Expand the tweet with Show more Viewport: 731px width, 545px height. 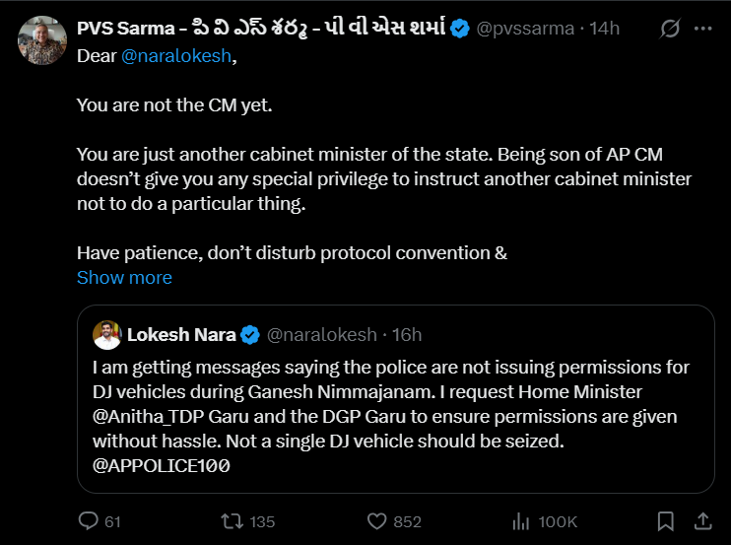pos(124,277)
